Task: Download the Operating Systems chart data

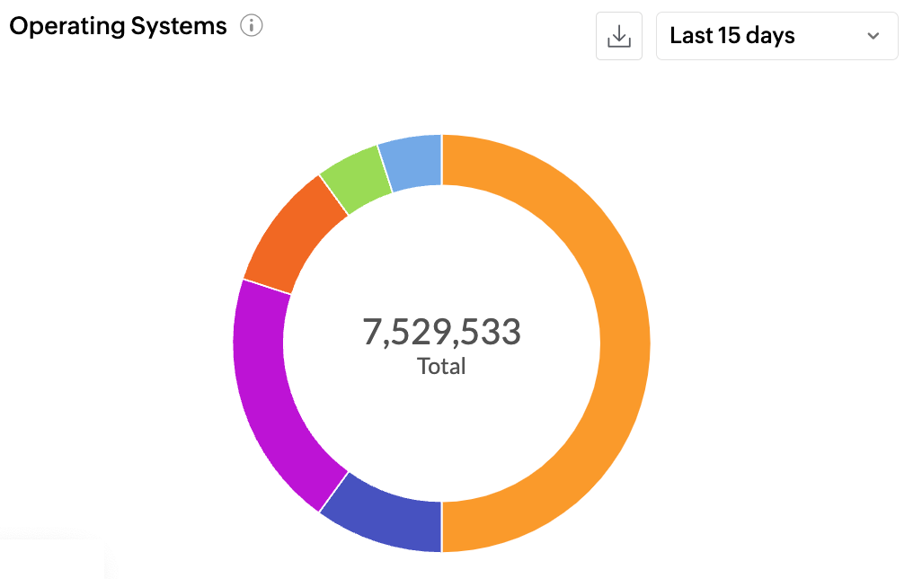Action: pyautogui.click(x=619, y=36)
